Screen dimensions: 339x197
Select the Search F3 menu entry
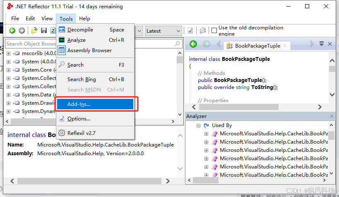tap(95, 65)
